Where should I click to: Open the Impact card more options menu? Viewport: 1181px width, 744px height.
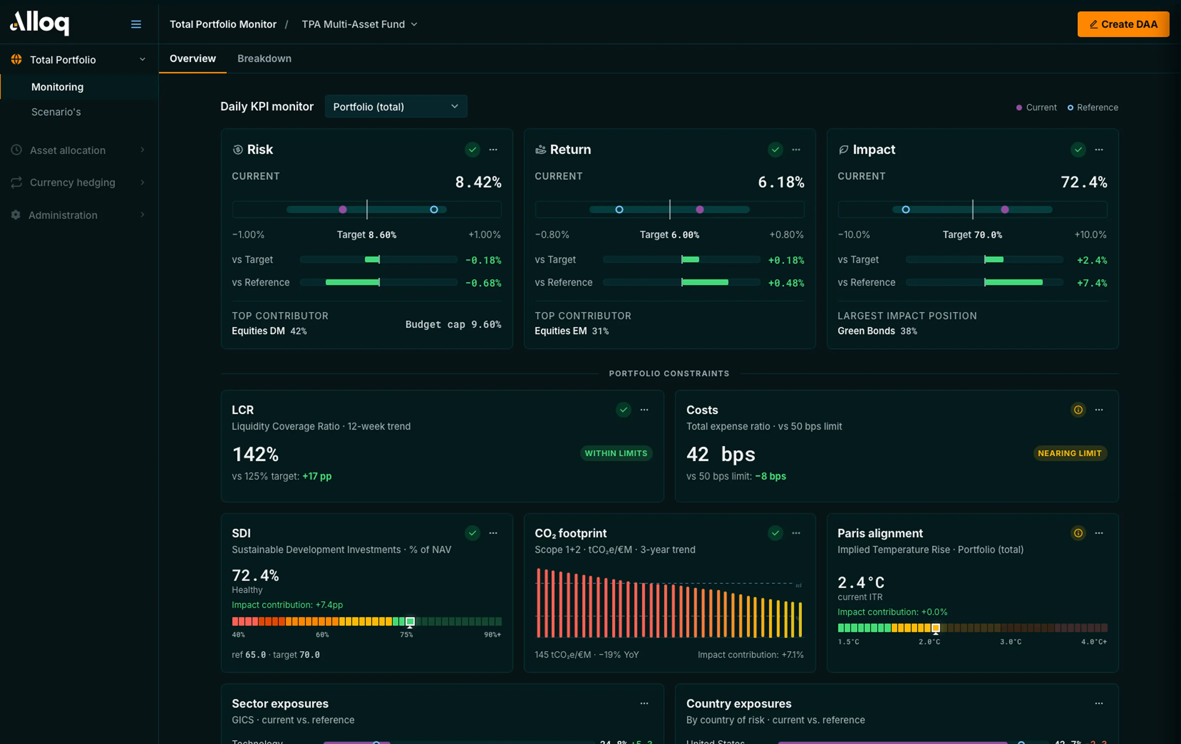[x=1099, y=150]
